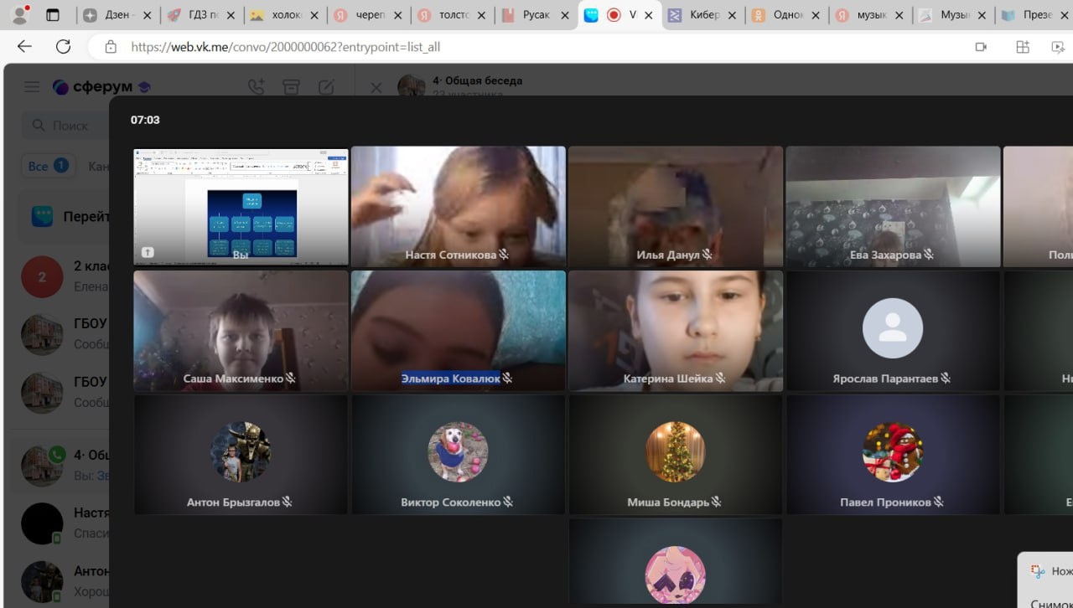Click the Перейт banner in the chat list

(65, 217)
